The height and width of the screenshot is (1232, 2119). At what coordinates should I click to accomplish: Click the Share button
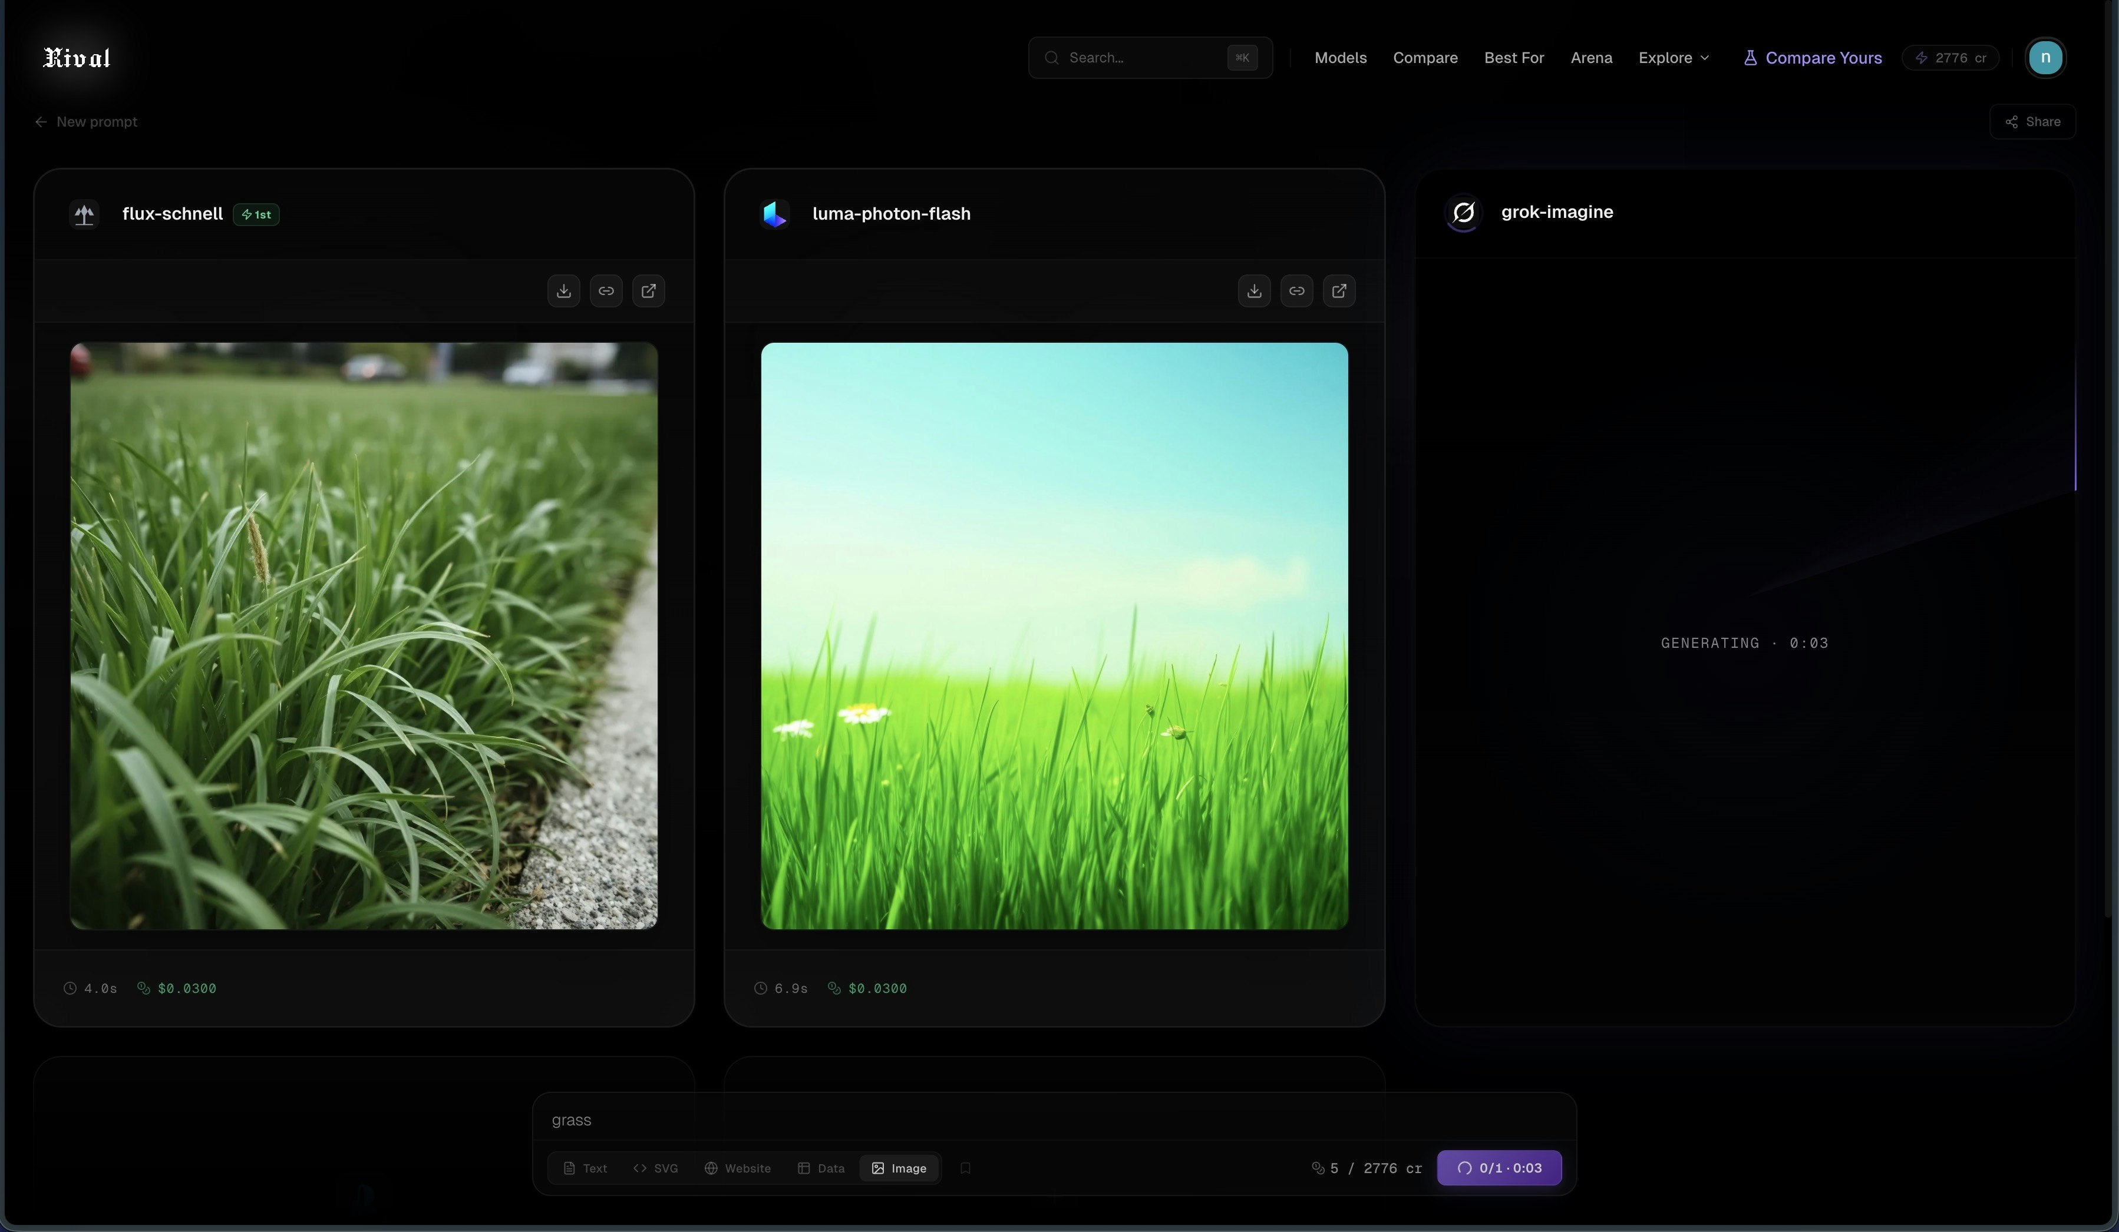(x=2032, y=122)
